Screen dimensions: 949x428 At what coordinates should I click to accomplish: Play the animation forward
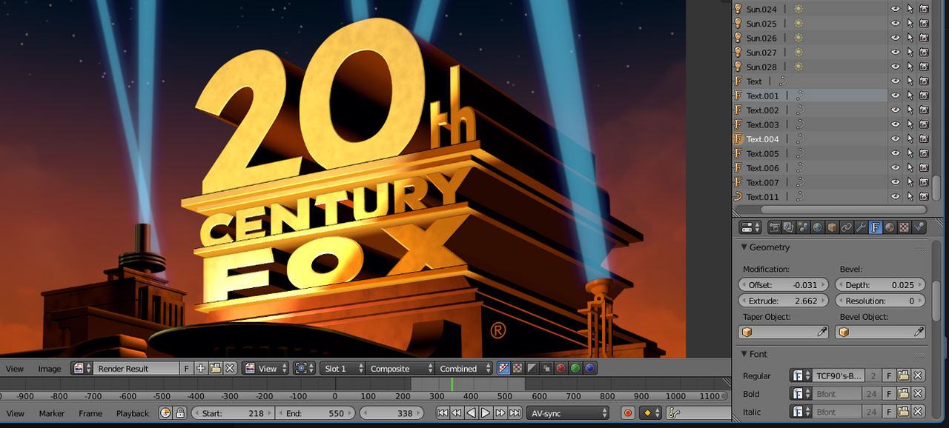(x=486, y=413)
